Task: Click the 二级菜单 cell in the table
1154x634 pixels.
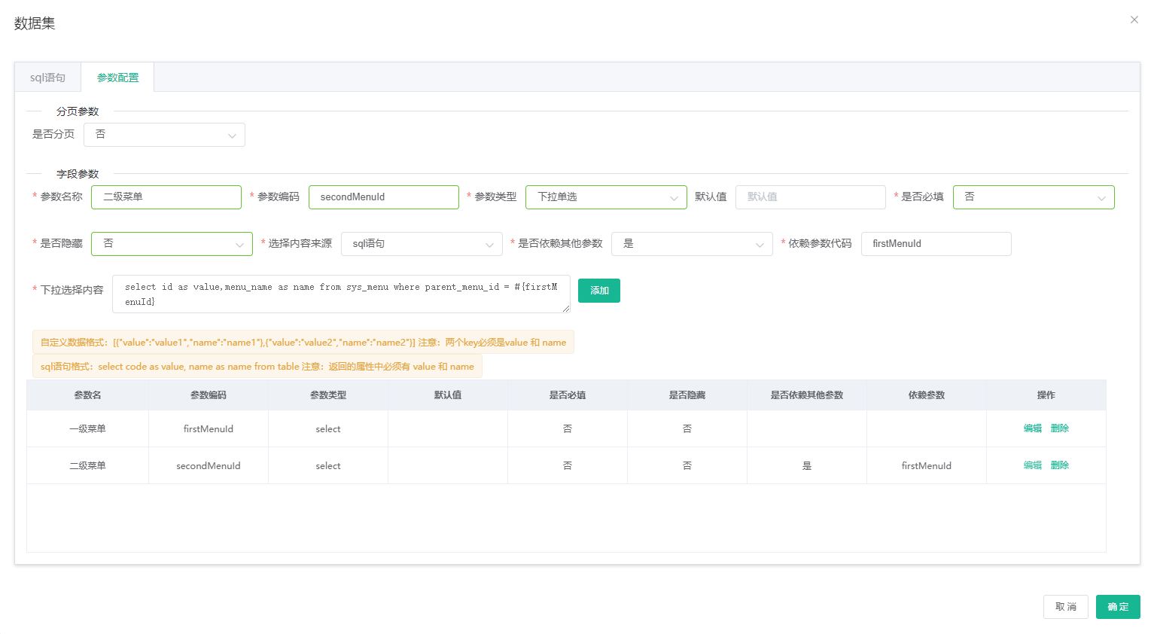Action: click(x=88, y=466)
